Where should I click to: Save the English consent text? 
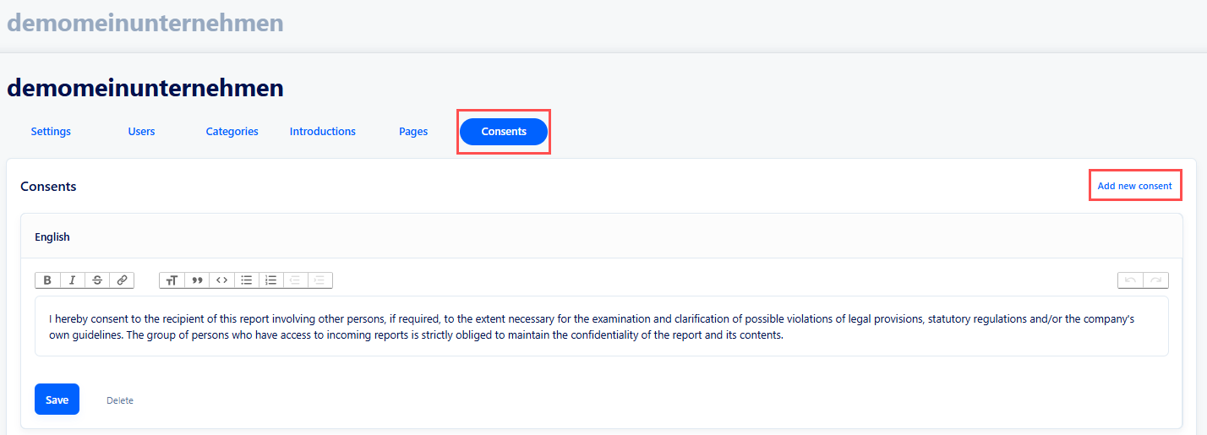tap(57, 400)
